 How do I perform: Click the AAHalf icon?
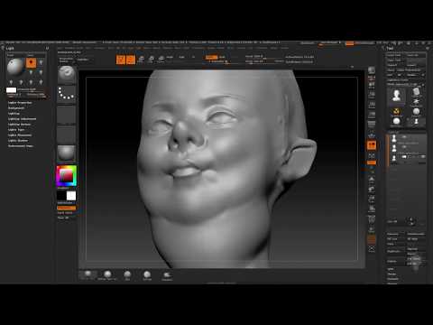point(372,115)
